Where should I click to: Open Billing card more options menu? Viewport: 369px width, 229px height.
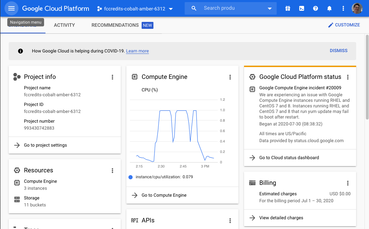point(347,183)
